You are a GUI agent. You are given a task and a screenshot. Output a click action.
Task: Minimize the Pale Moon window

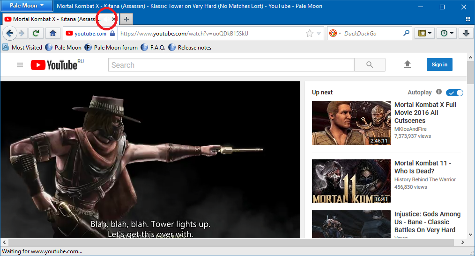[x=421, y=7]
